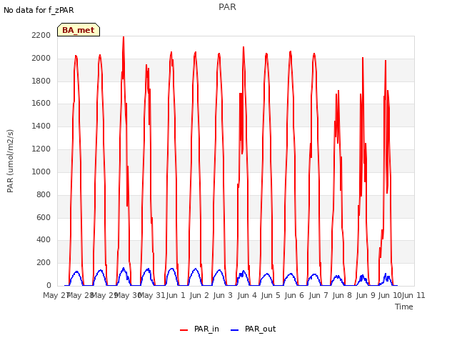The image size is (457, 343).
Task: Click the Jun 11 x-axis date label
Action: click(x=413, y=295)
